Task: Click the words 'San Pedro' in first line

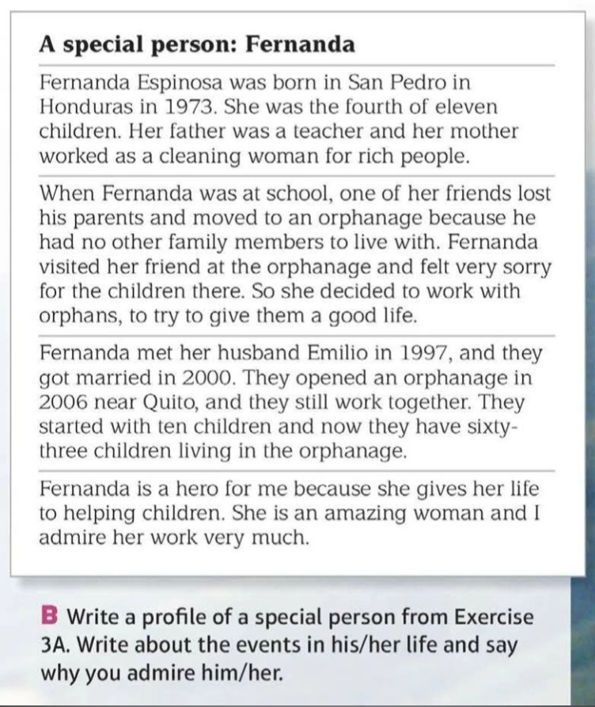Action: pyautogui.click(x=391, y=82)
